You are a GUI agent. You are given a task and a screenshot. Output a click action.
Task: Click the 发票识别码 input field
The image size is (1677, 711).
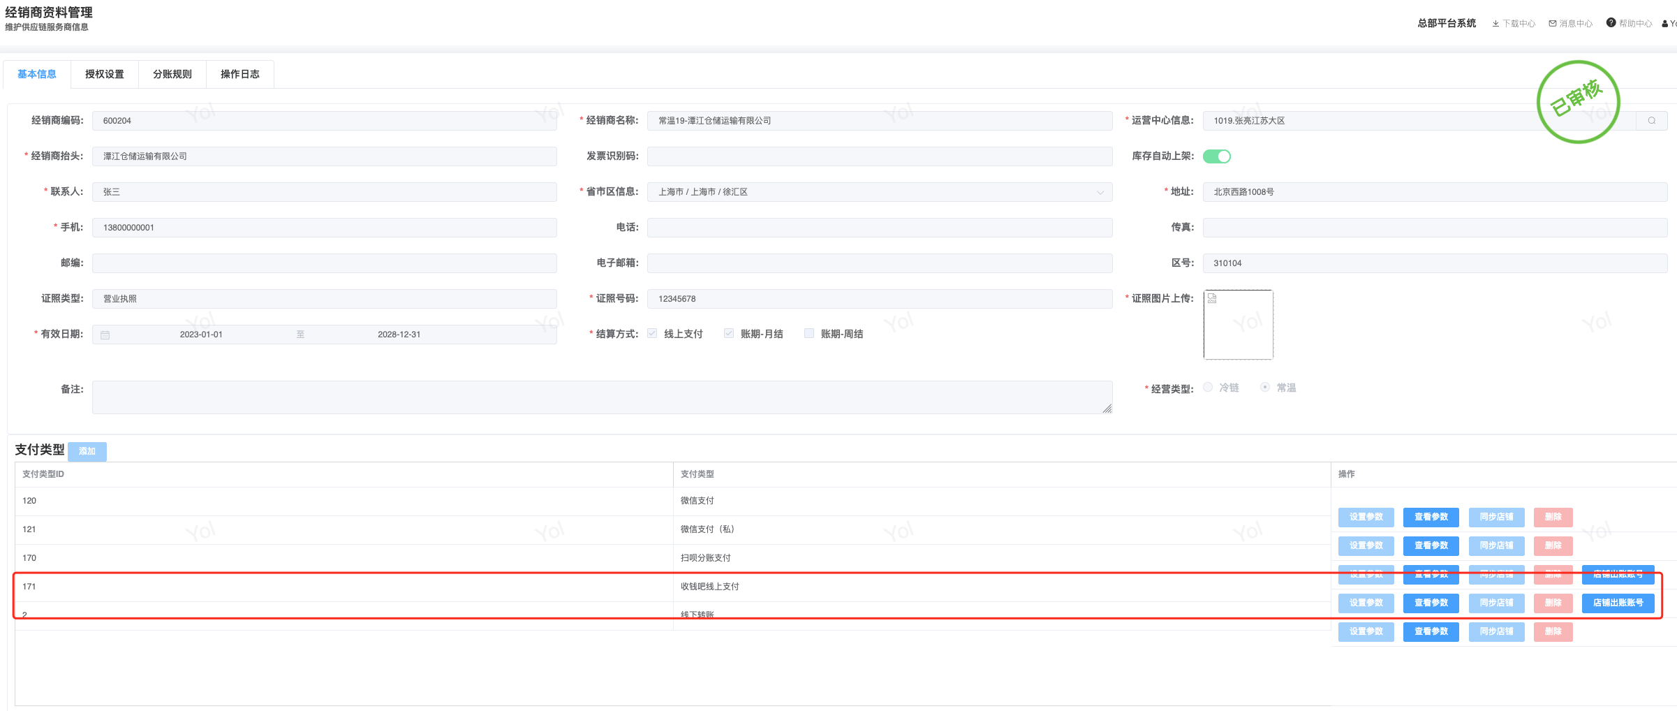point(880,156)
